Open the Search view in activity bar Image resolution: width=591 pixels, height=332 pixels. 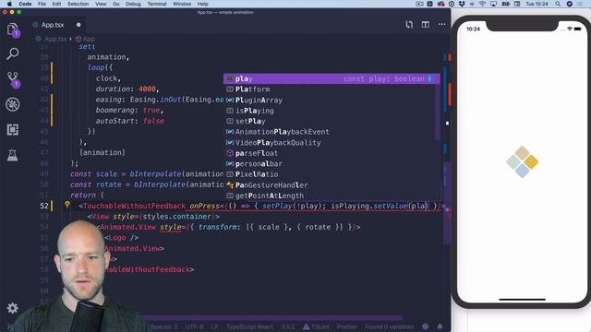coord(12,53)
